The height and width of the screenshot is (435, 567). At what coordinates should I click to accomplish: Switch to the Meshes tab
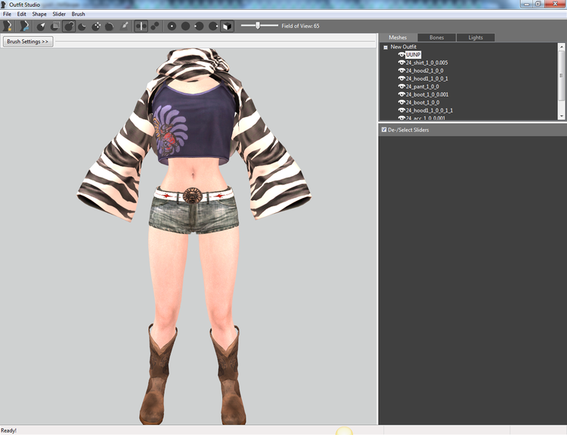pyautogui.click(x=398, y=38)
